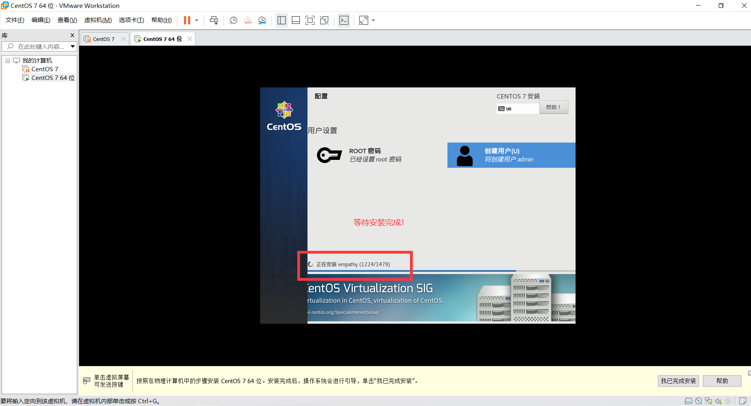Screen dimensions: 751x406
Task: Toggle the thumbnail bar view icon
Action: (x=296, y=20)
